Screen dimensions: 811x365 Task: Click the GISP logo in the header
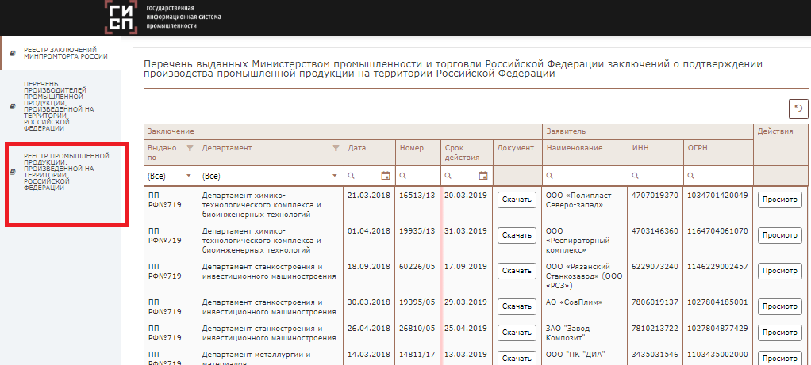coord(121,17)
